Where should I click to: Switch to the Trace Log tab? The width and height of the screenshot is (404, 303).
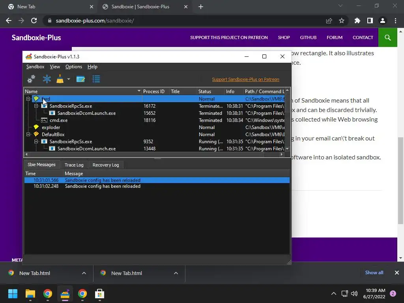(x=74, y=165)
